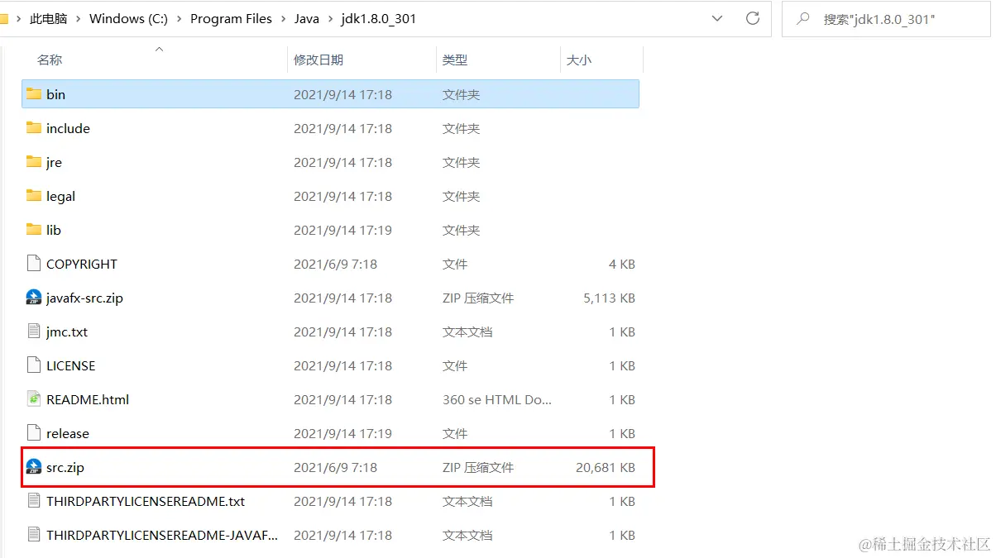
Task: Click the search magnifier icon
Action: (802, 18)
